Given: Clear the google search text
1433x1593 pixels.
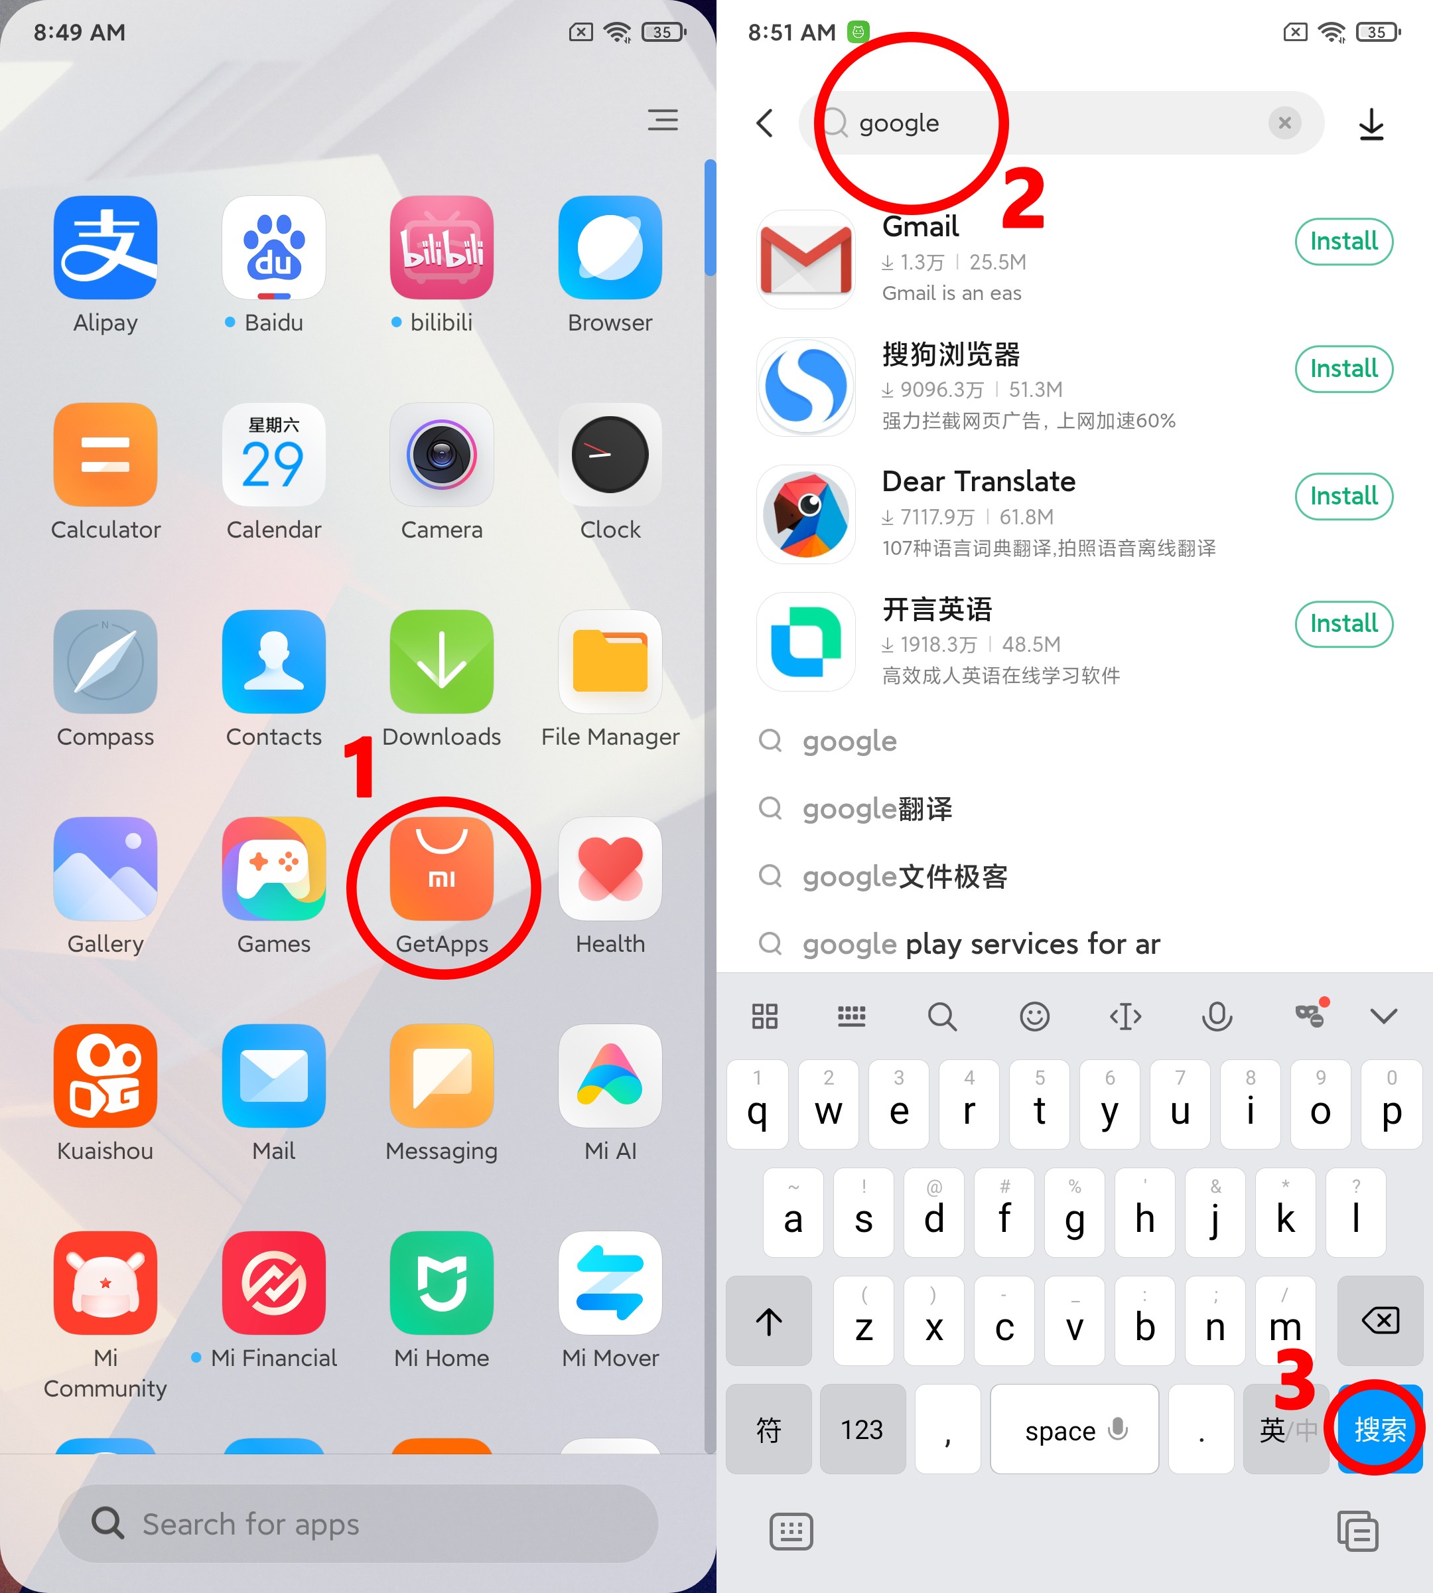Looking at the screenshot, I should 1285,123.
